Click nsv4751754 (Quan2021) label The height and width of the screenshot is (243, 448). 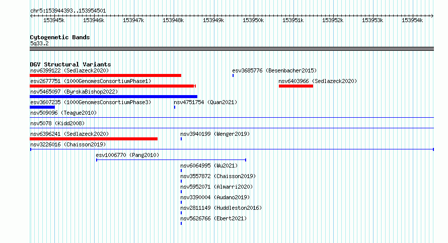(x=205, y=102)
